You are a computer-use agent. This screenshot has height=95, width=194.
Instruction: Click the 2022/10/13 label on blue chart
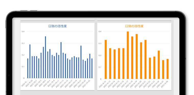tap(59, 84)
